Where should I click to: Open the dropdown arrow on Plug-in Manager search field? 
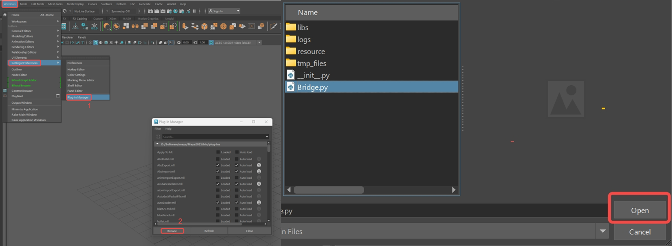pos(267,137)
